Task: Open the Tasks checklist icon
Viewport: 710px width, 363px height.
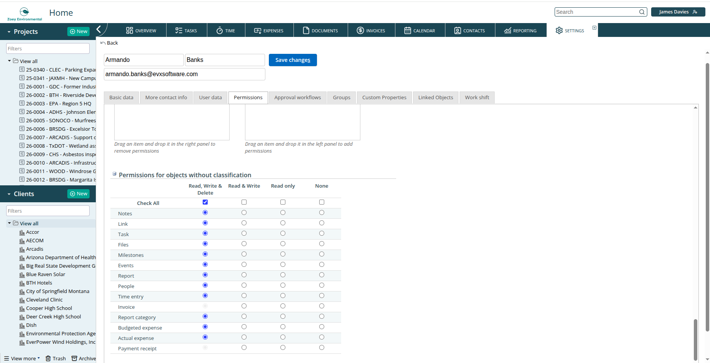Action: pyautogui.click(x=179, y=30)
